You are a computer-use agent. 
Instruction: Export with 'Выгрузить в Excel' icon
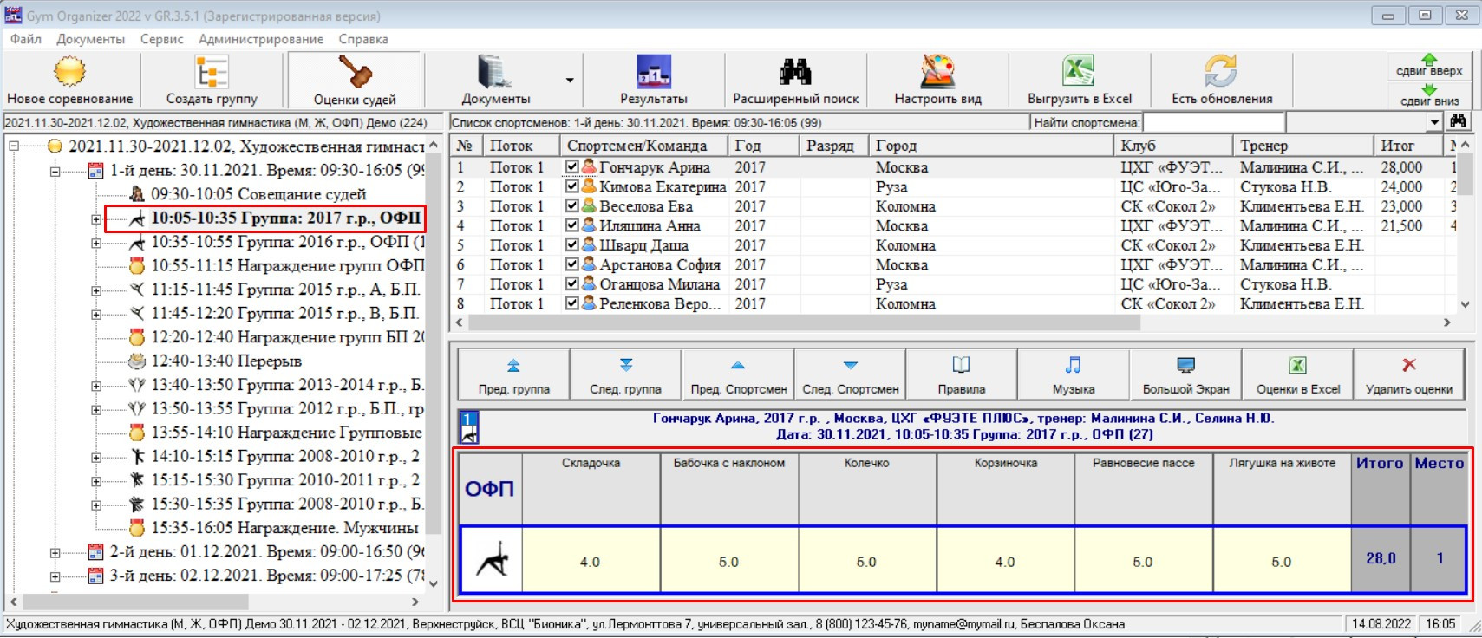coord(1079,73)
